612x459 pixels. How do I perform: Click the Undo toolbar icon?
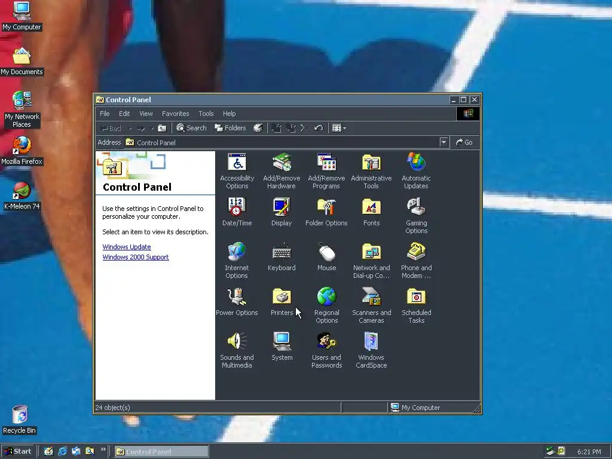point(319,128)
